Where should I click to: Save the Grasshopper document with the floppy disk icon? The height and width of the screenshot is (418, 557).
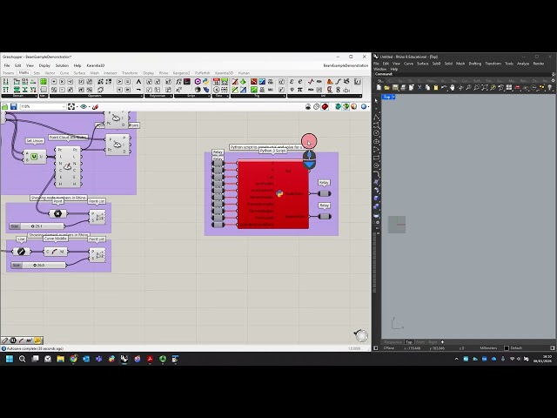click(x=14, y=106)
